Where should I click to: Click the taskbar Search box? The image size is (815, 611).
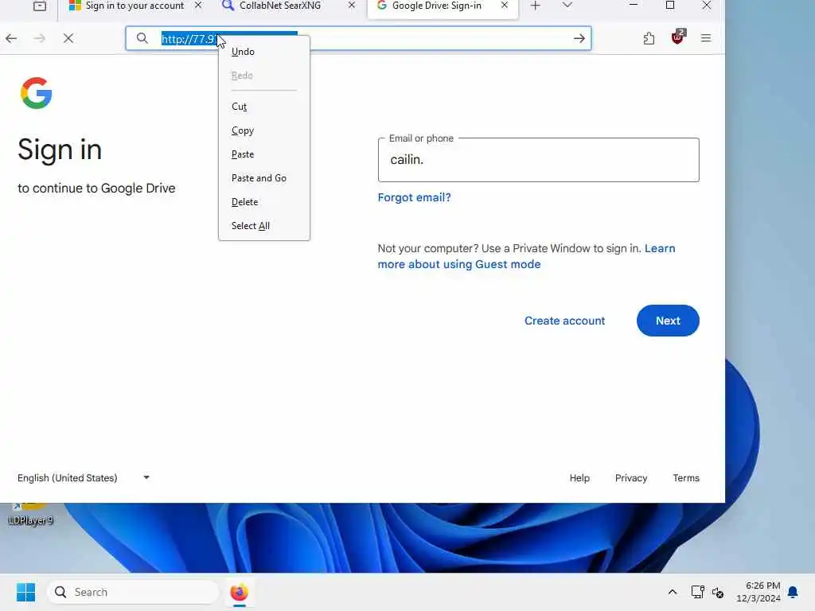click(x=133, y=592)
